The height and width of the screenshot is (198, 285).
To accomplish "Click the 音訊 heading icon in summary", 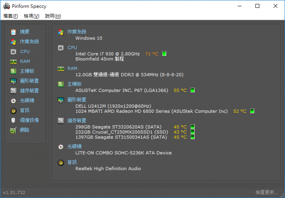I will (61, 163).
